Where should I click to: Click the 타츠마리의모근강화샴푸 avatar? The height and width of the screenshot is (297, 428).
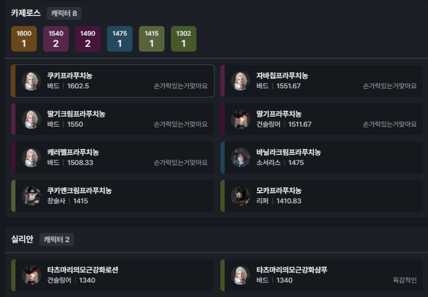(240, 275)
